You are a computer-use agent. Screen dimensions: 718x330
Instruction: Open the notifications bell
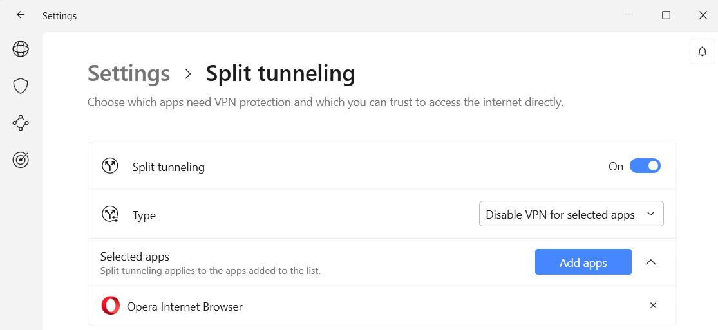point(703,51)
